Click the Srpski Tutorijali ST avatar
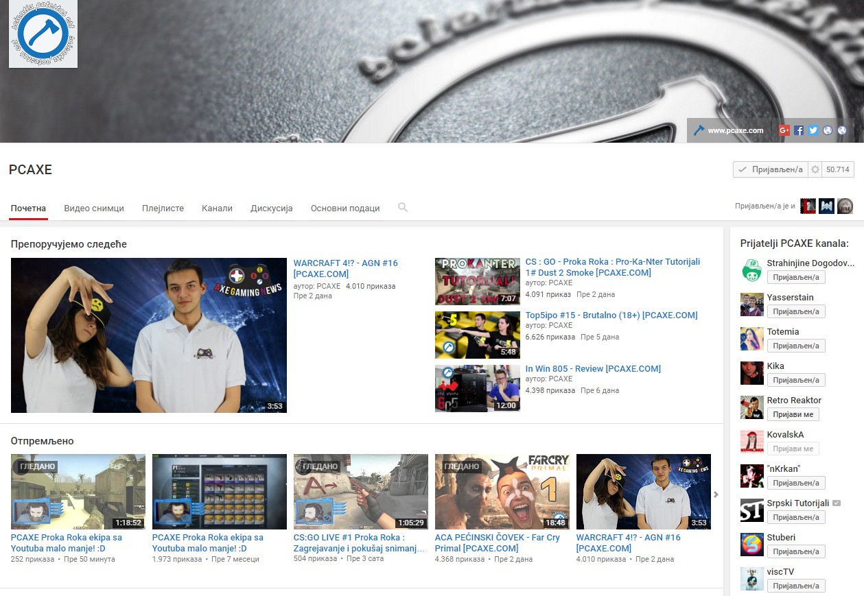 752,510
